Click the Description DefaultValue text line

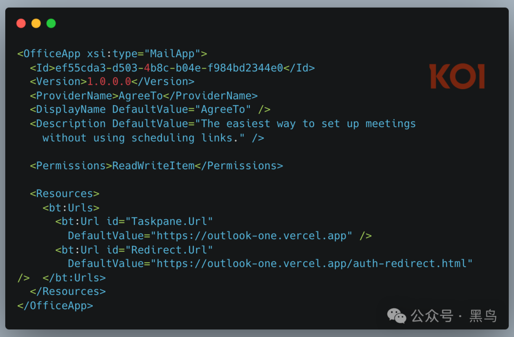[x=223, y=124]
